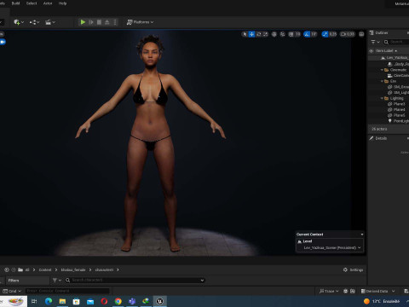Open the Derived Data dropdown in the status bar

coord(377,291)
